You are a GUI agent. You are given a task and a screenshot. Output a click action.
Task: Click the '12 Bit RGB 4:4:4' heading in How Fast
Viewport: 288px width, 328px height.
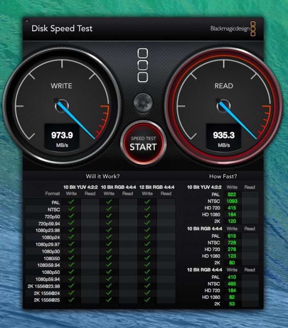[204, 270]
